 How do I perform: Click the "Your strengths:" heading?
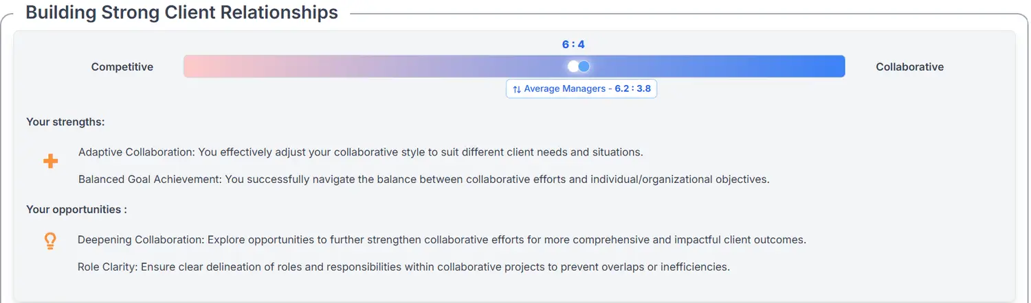(65, 122)
